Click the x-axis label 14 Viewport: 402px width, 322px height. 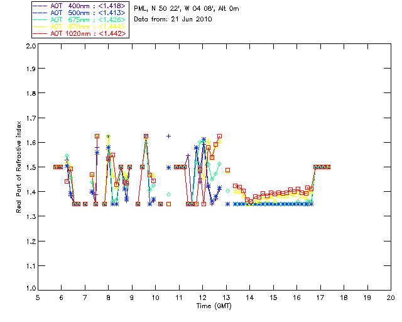click(250, 297)
